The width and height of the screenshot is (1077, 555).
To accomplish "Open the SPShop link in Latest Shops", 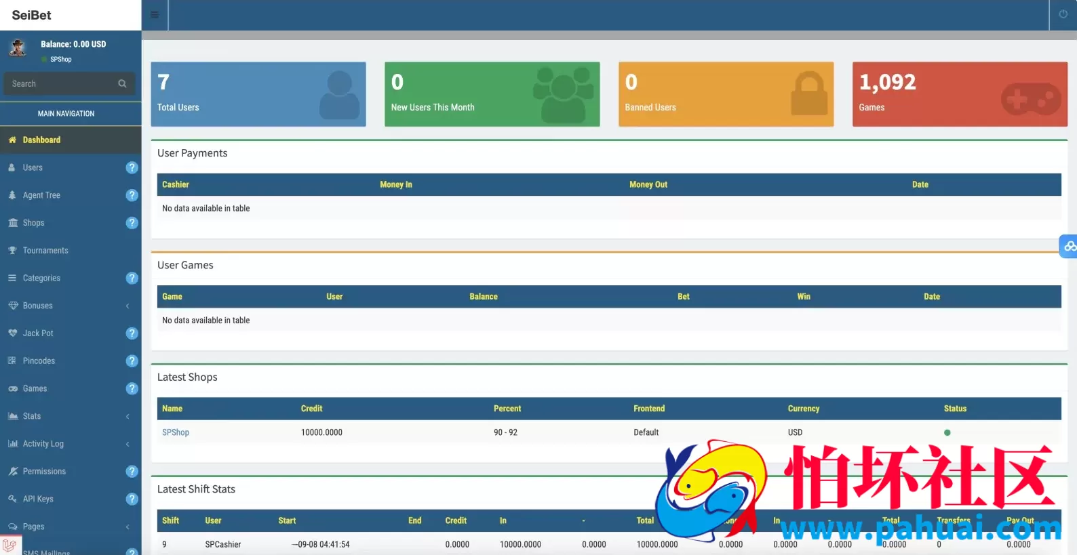I will pyautogui.click(x=176, y=432).
